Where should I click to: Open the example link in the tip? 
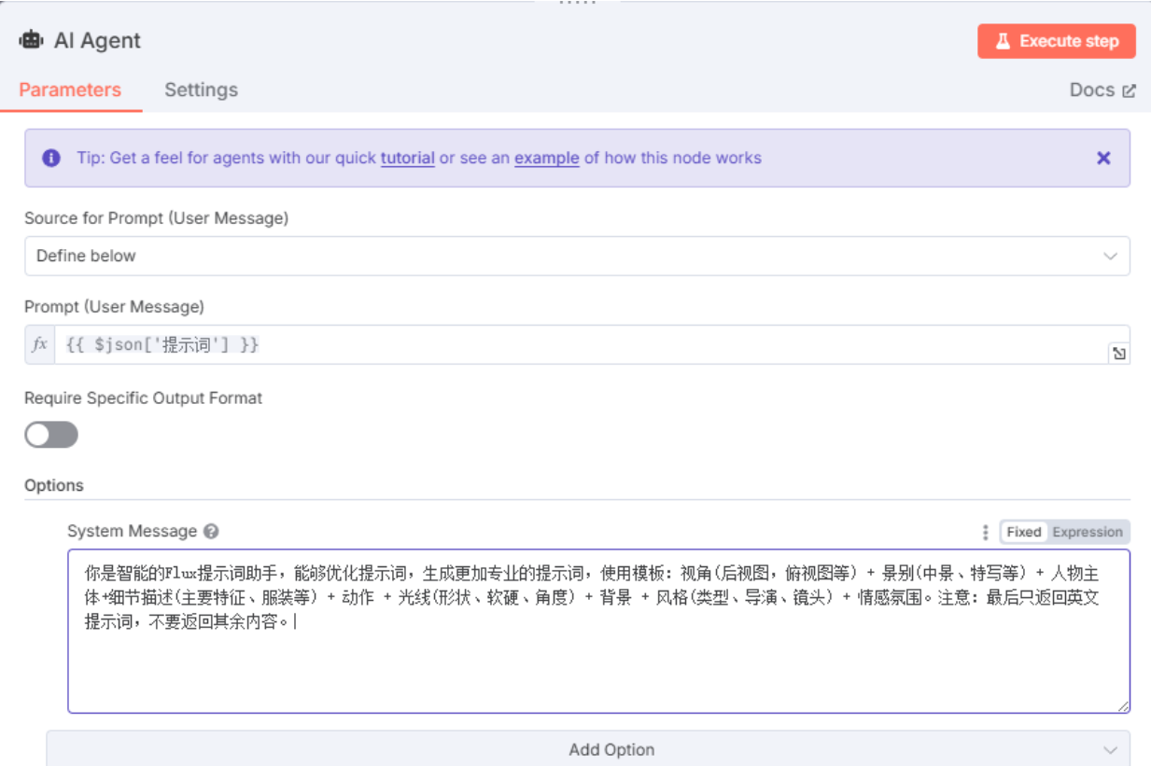pos(546,158)
